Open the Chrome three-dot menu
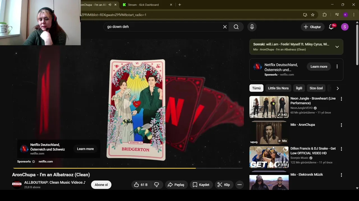Viewport: 359px width, 201px height. pos(354,15)
